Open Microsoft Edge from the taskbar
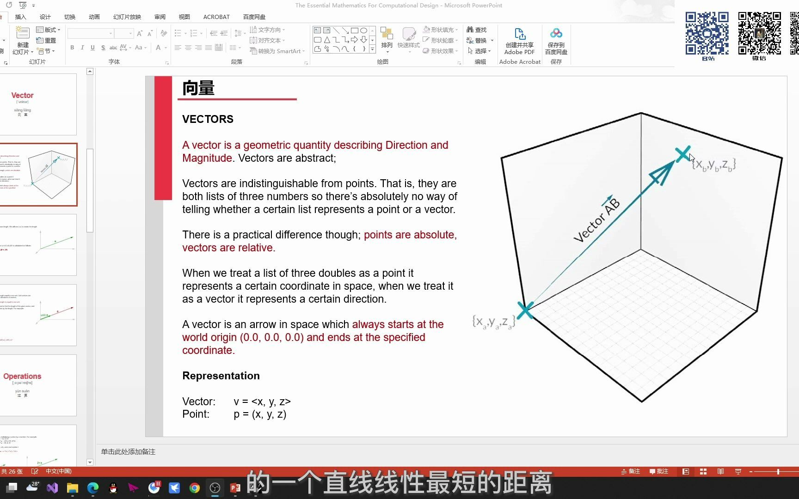The width and height of the screenshot is (799, 499). 93,487
